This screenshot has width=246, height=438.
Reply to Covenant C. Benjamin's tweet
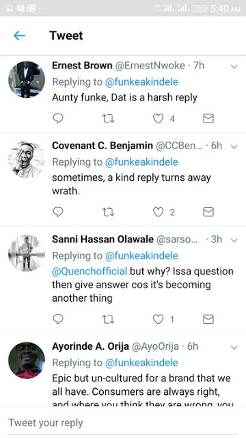[x=58, y=212]
